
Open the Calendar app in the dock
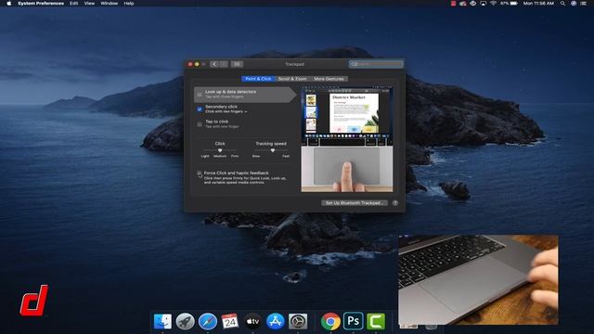click(230, 322)
